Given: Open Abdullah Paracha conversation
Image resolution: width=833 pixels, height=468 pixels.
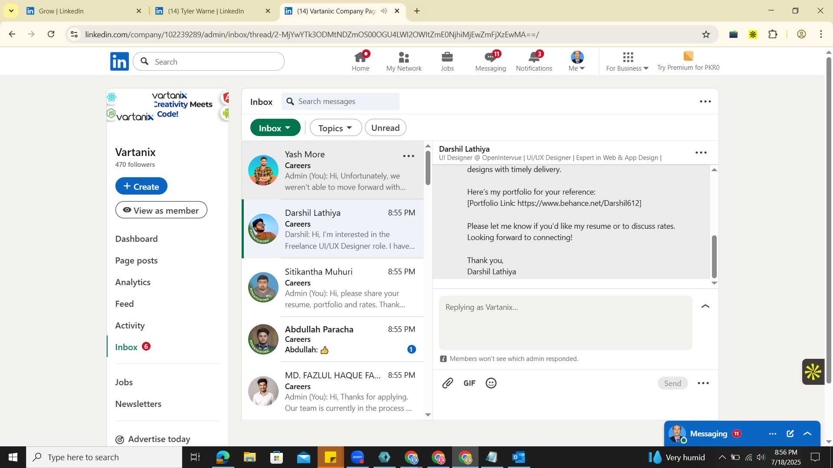Looking at the screenshot, I should tap(333, 339).
